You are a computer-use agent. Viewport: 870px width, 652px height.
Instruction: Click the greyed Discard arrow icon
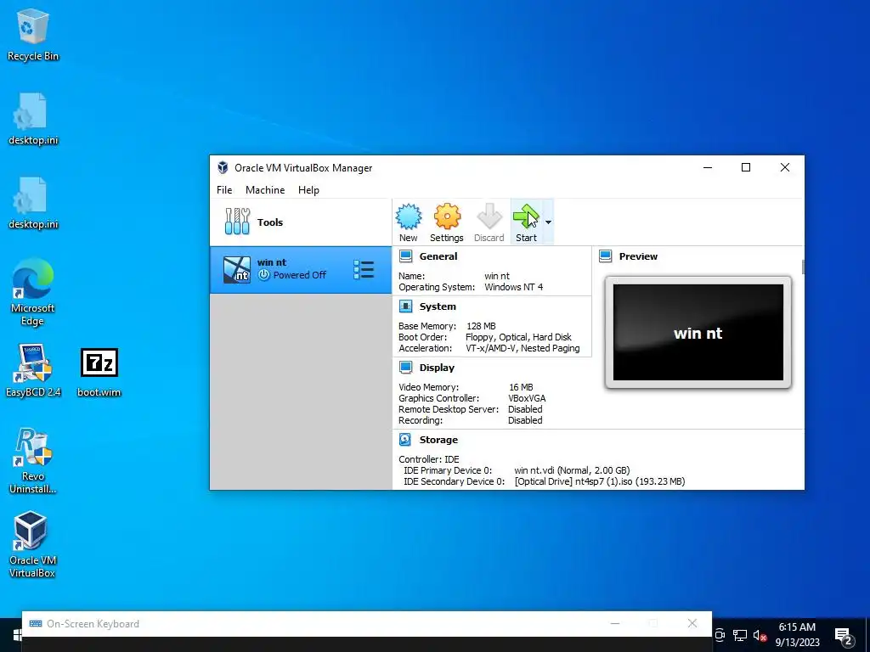[x=489, y=216]
